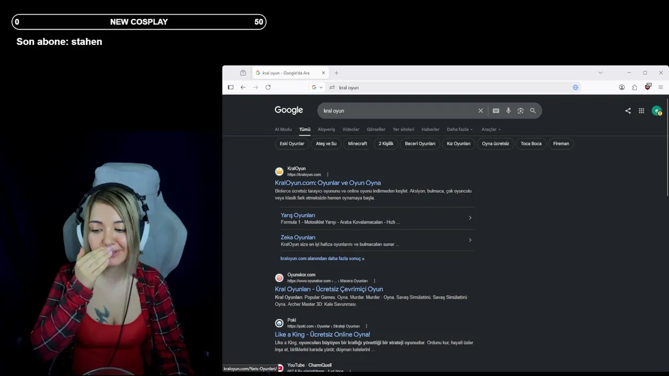Select the 'Kız Oyunları' filter chip

point(458,144)
